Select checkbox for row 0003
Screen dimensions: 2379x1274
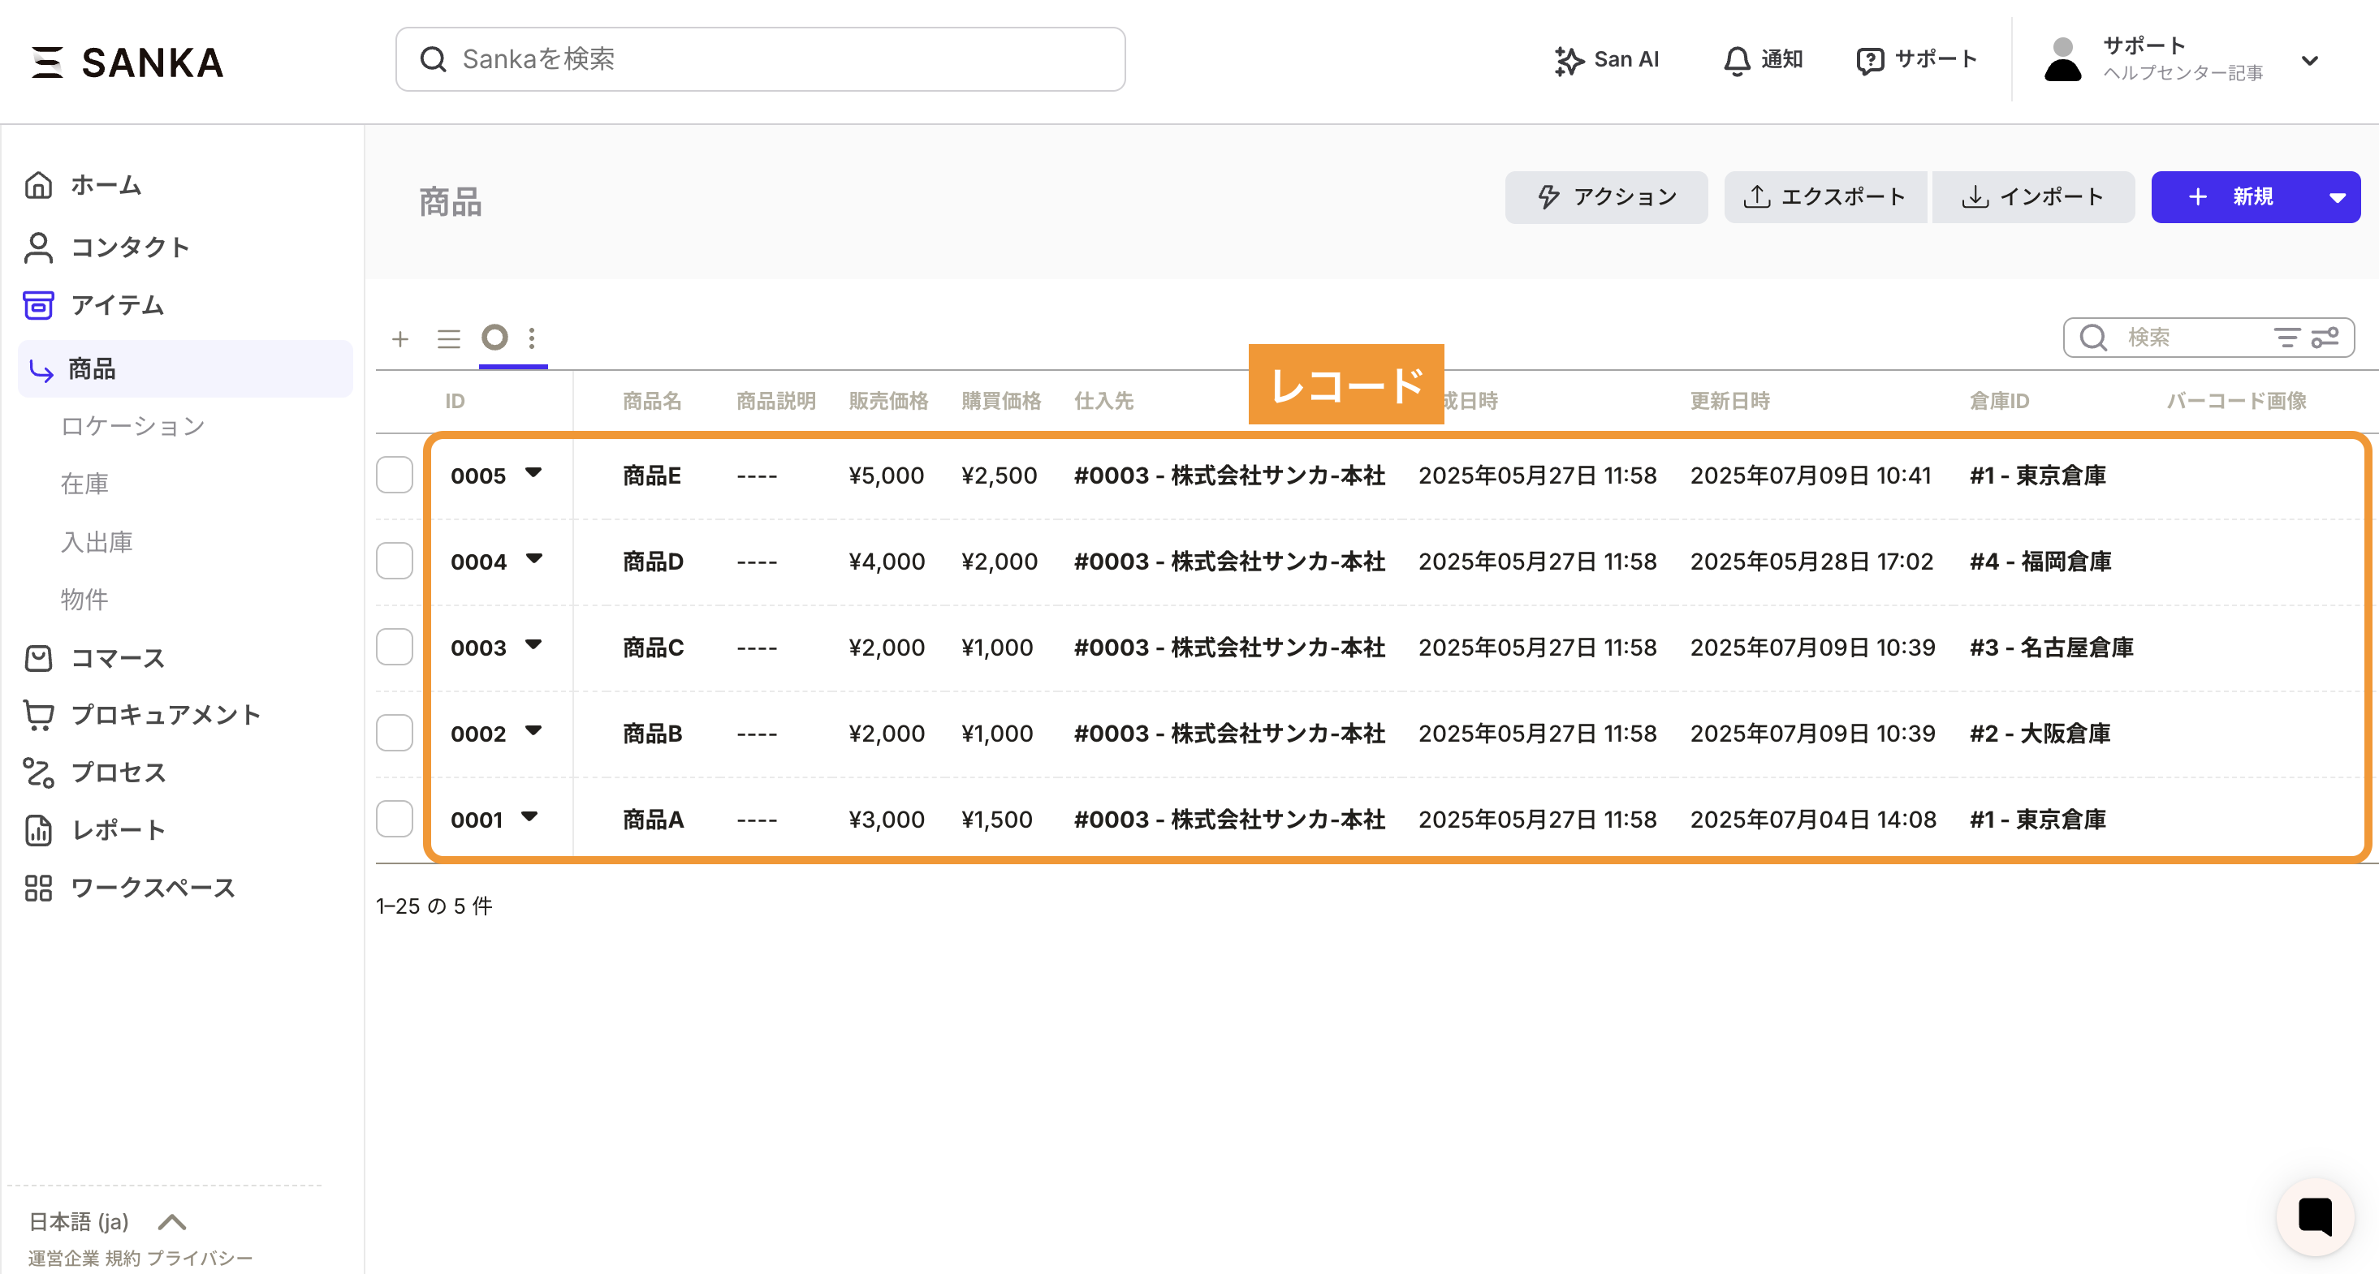pyautogui.click(x=395, y=648)
